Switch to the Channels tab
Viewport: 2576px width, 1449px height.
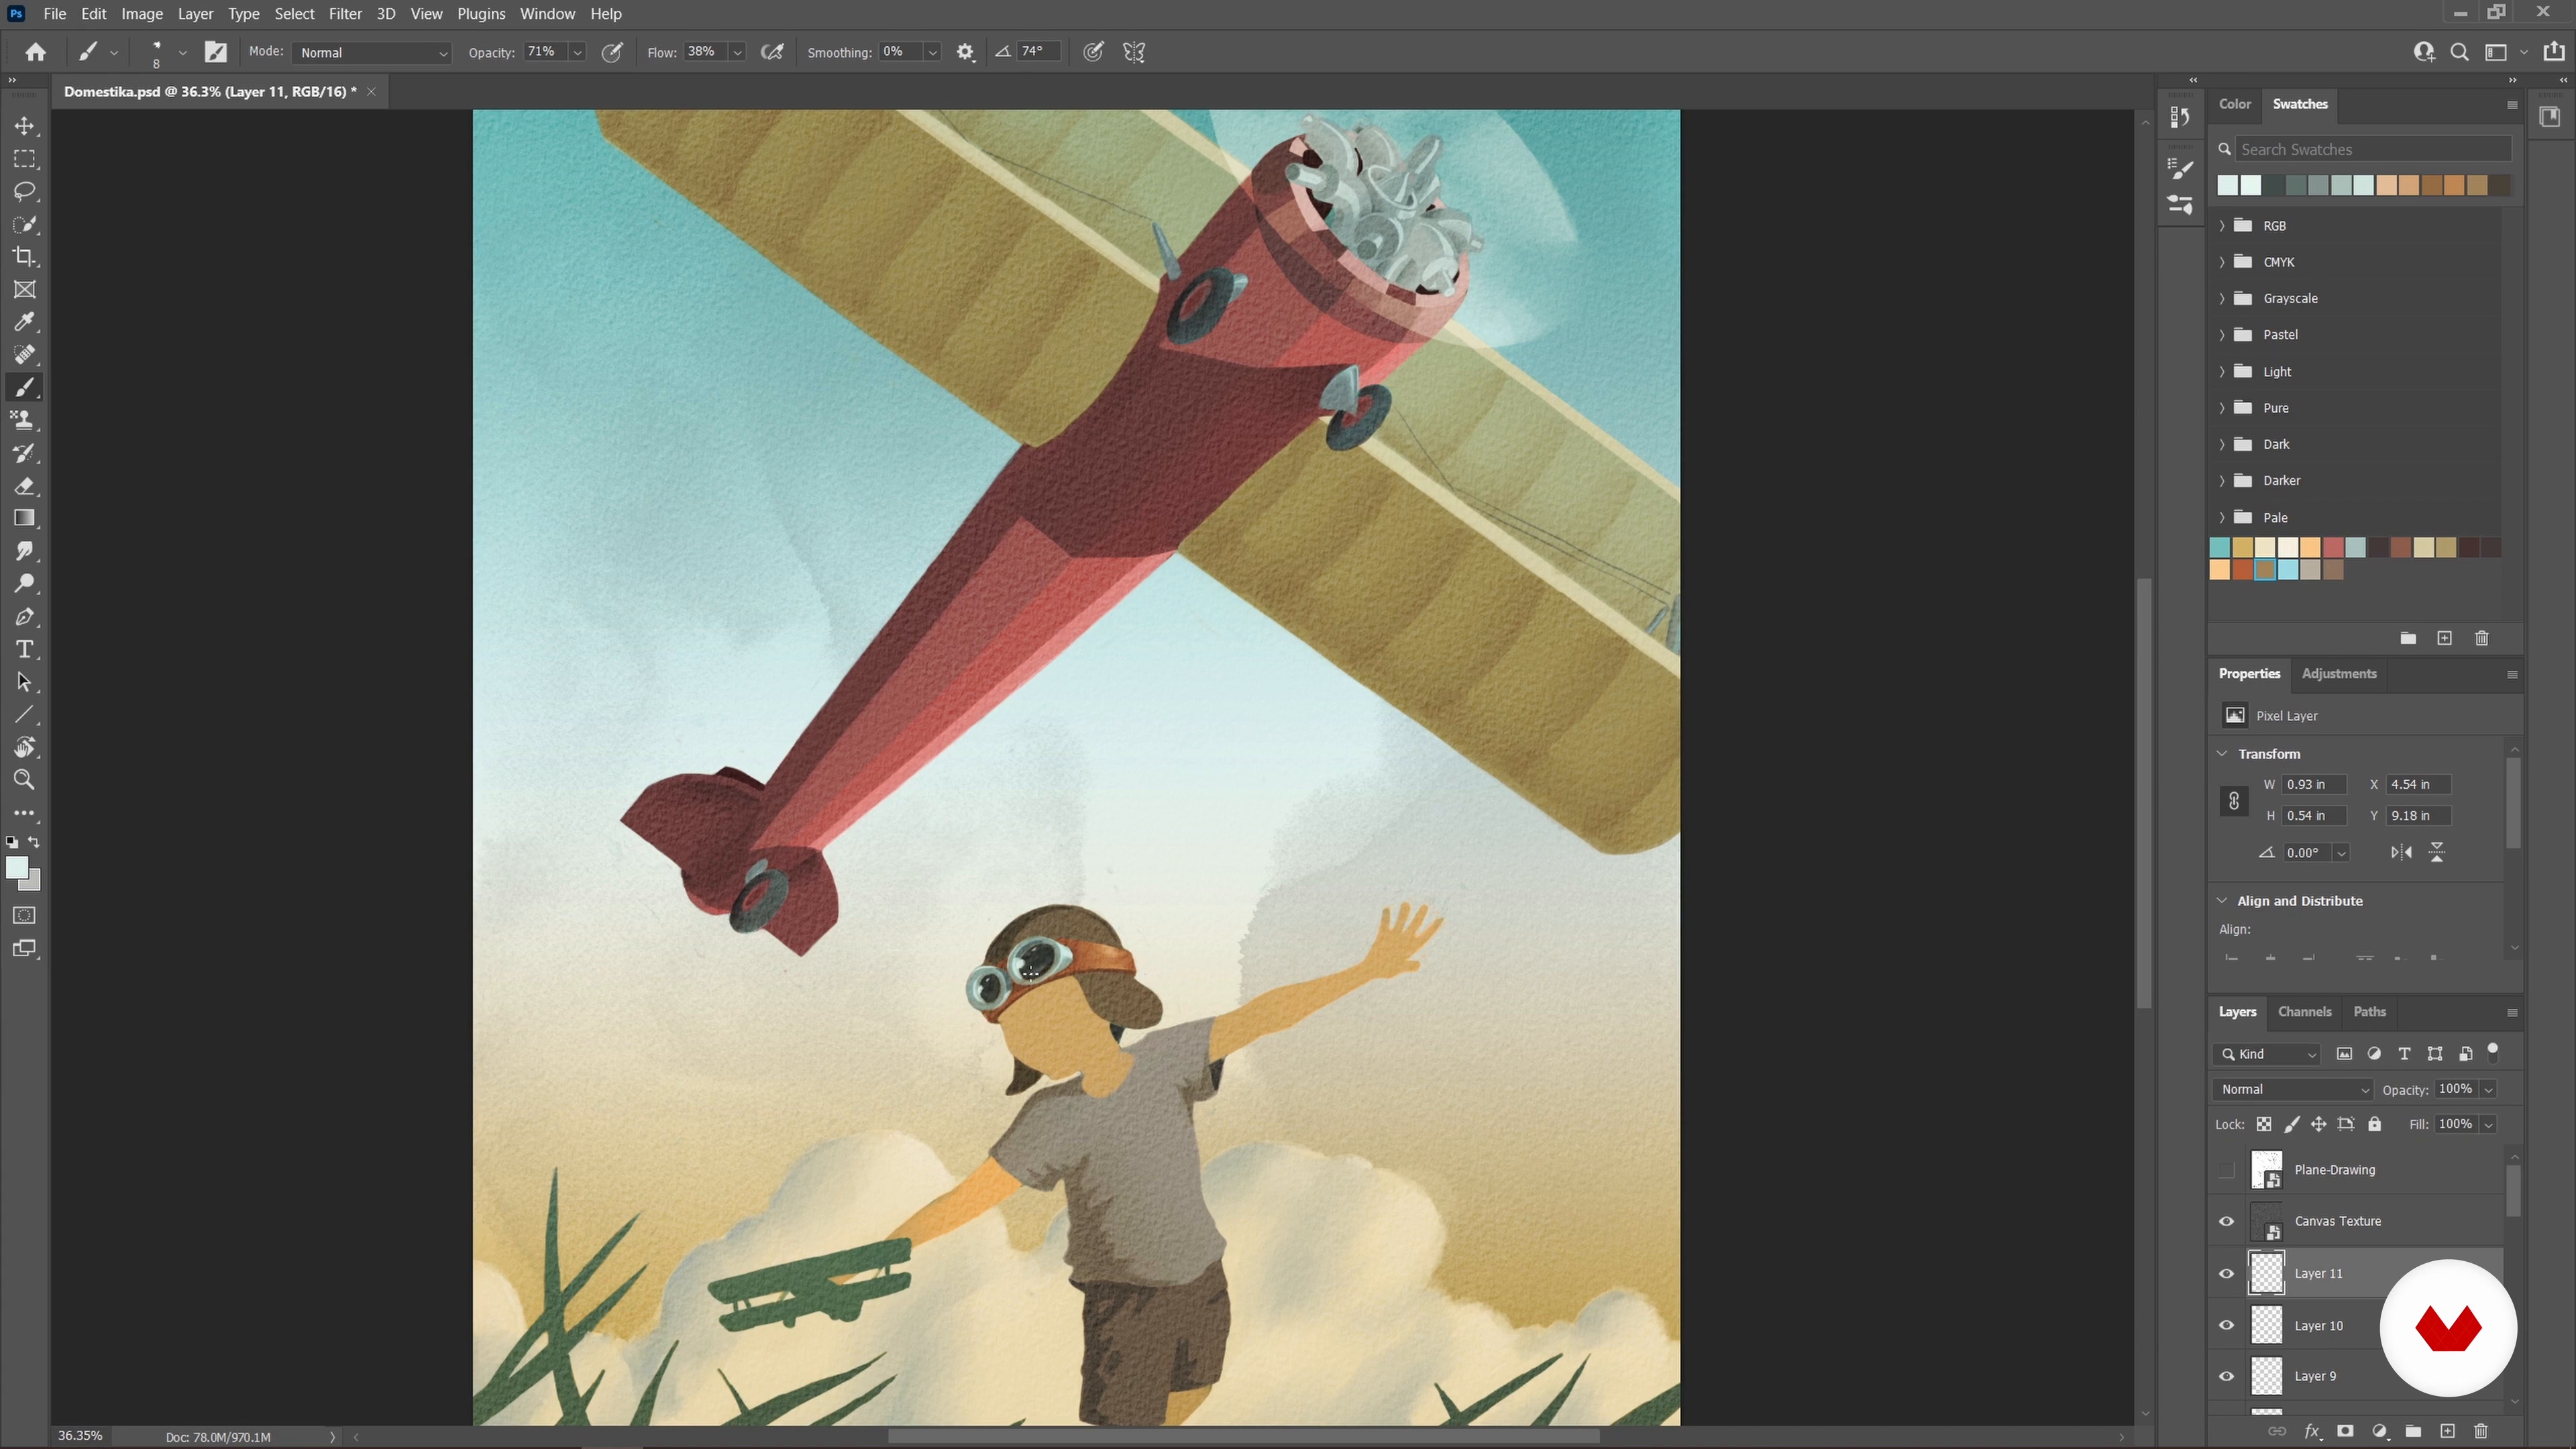(x=2304, y=1012)
